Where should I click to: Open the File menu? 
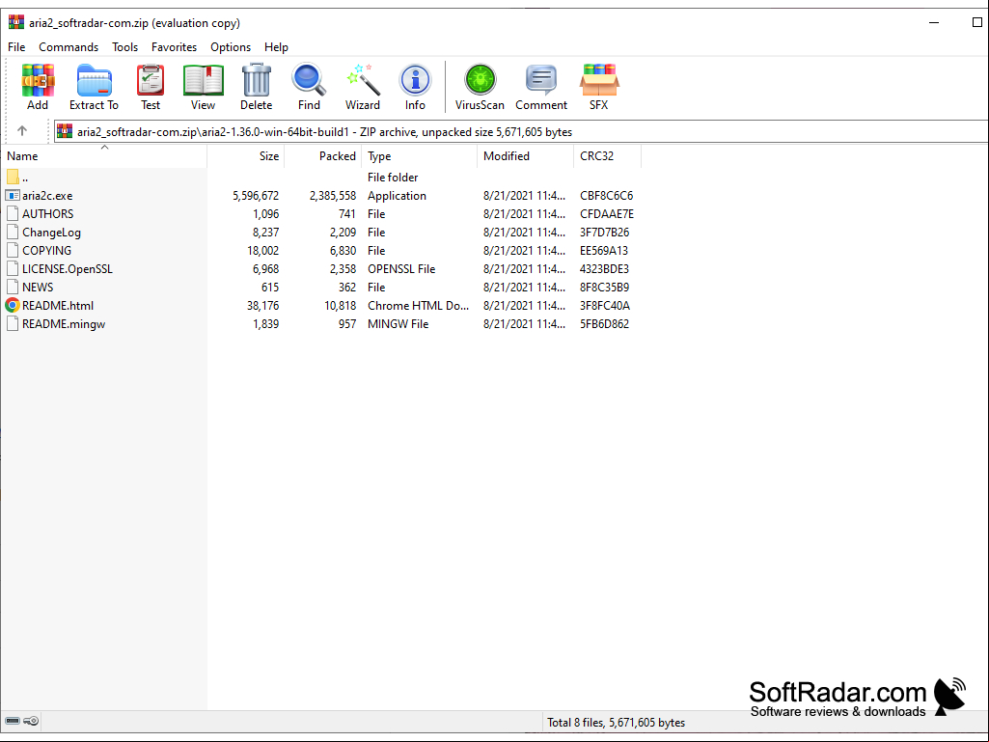coord(16,47)
